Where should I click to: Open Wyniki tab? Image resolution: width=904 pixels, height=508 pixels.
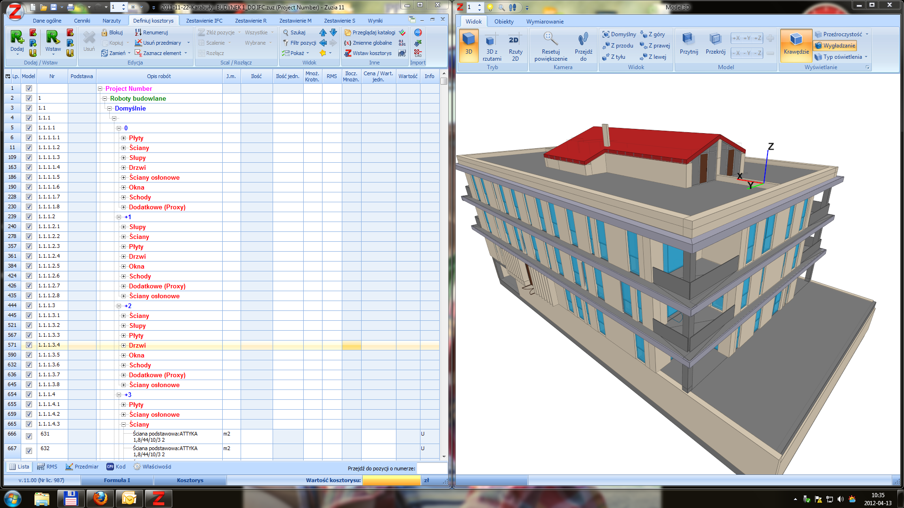375,21
